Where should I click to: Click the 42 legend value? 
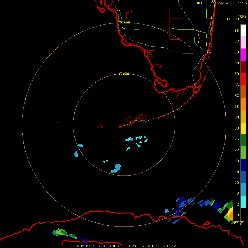tap(237, 96)
